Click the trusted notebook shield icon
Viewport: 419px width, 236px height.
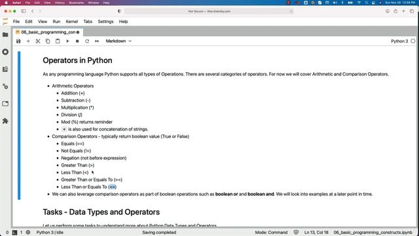pyautogui.click(x=296, y=232)
